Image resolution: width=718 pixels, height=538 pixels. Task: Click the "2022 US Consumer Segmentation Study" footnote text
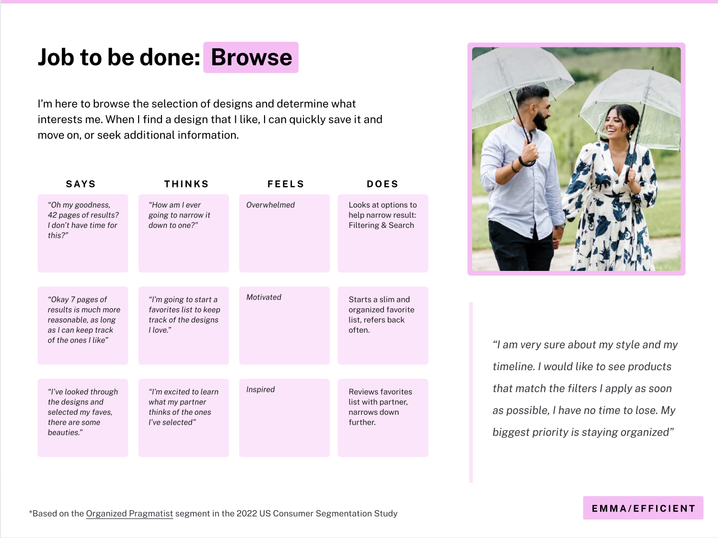[317, 514]
